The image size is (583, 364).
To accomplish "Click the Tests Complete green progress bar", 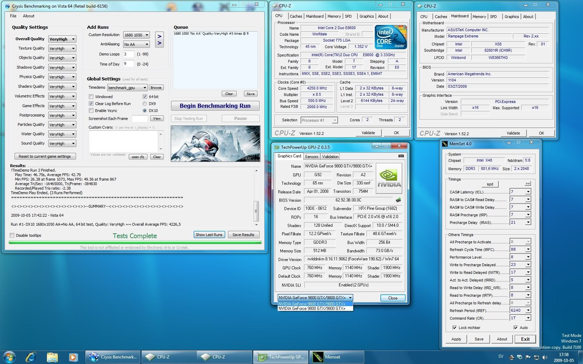I will pyautogui.click(x=135, y=243).
